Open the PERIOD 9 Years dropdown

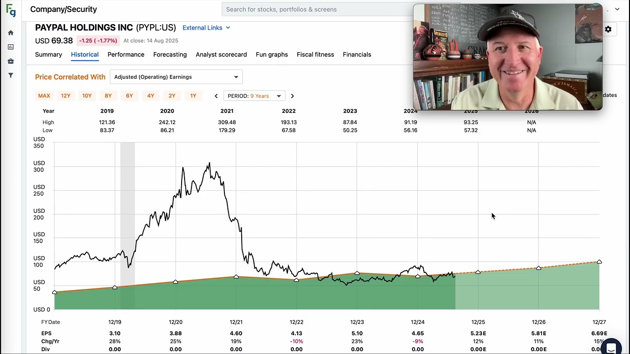pos(254,96)
